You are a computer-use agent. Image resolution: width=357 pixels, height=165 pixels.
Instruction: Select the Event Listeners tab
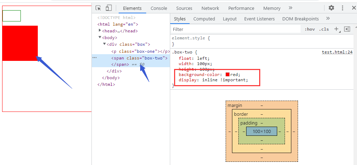coord(260,19)
